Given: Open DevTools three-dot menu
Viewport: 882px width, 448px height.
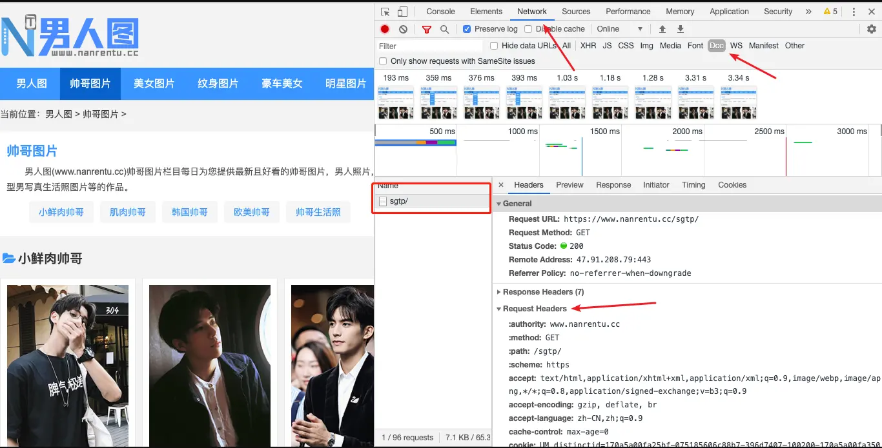Looking at the screenshot, I should [854, 12].
